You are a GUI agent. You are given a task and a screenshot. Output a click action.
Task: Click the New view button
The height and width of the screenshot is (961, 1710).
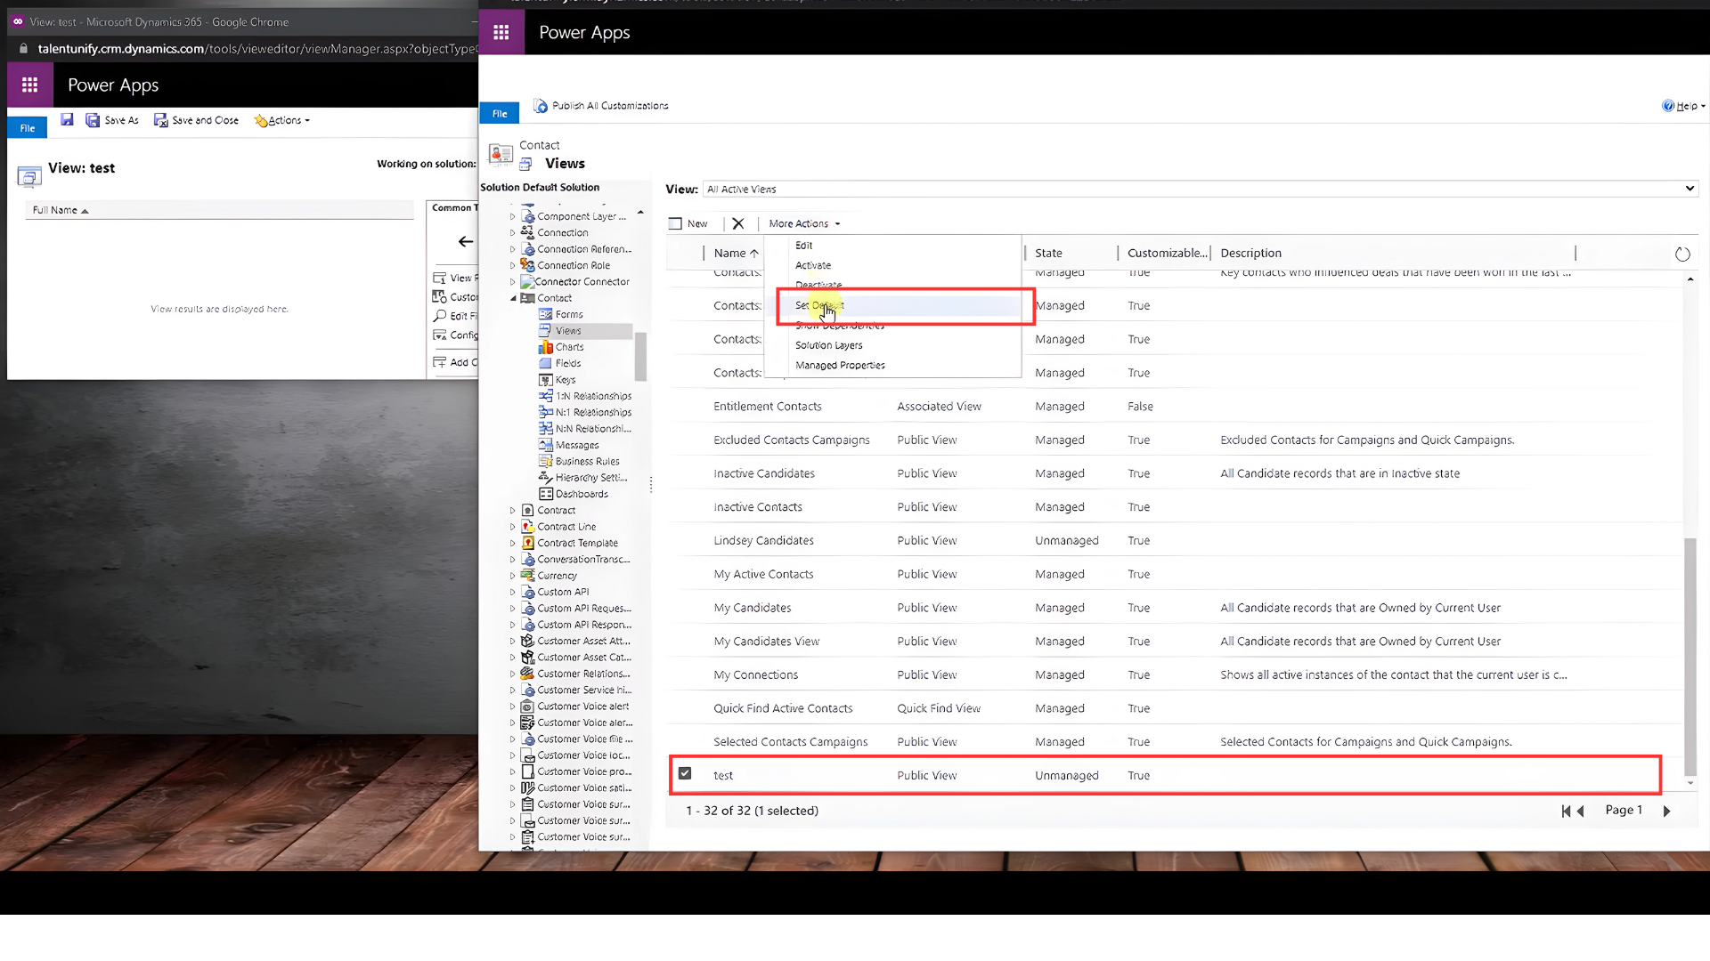pyautogui.click(x=688, y=223)
